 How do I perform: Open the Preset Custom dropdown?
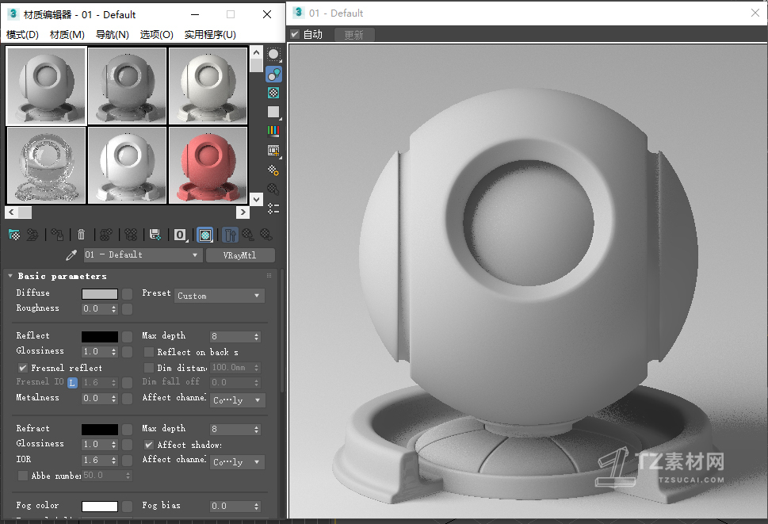click(219, 296)
